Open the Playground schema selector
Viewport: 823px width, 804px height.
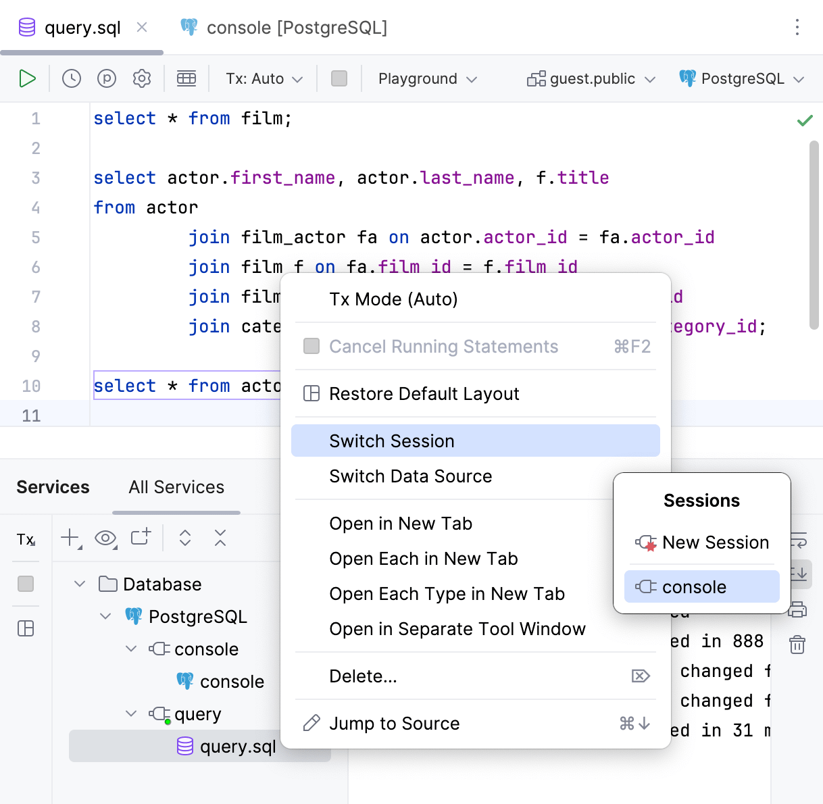426,78
